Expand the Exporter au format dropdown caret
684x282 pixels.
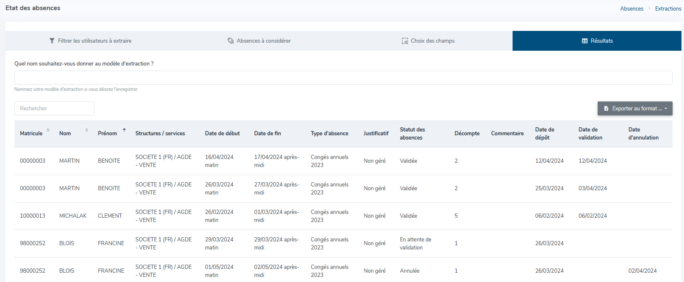pyautogui.click(x=666, y=109)
